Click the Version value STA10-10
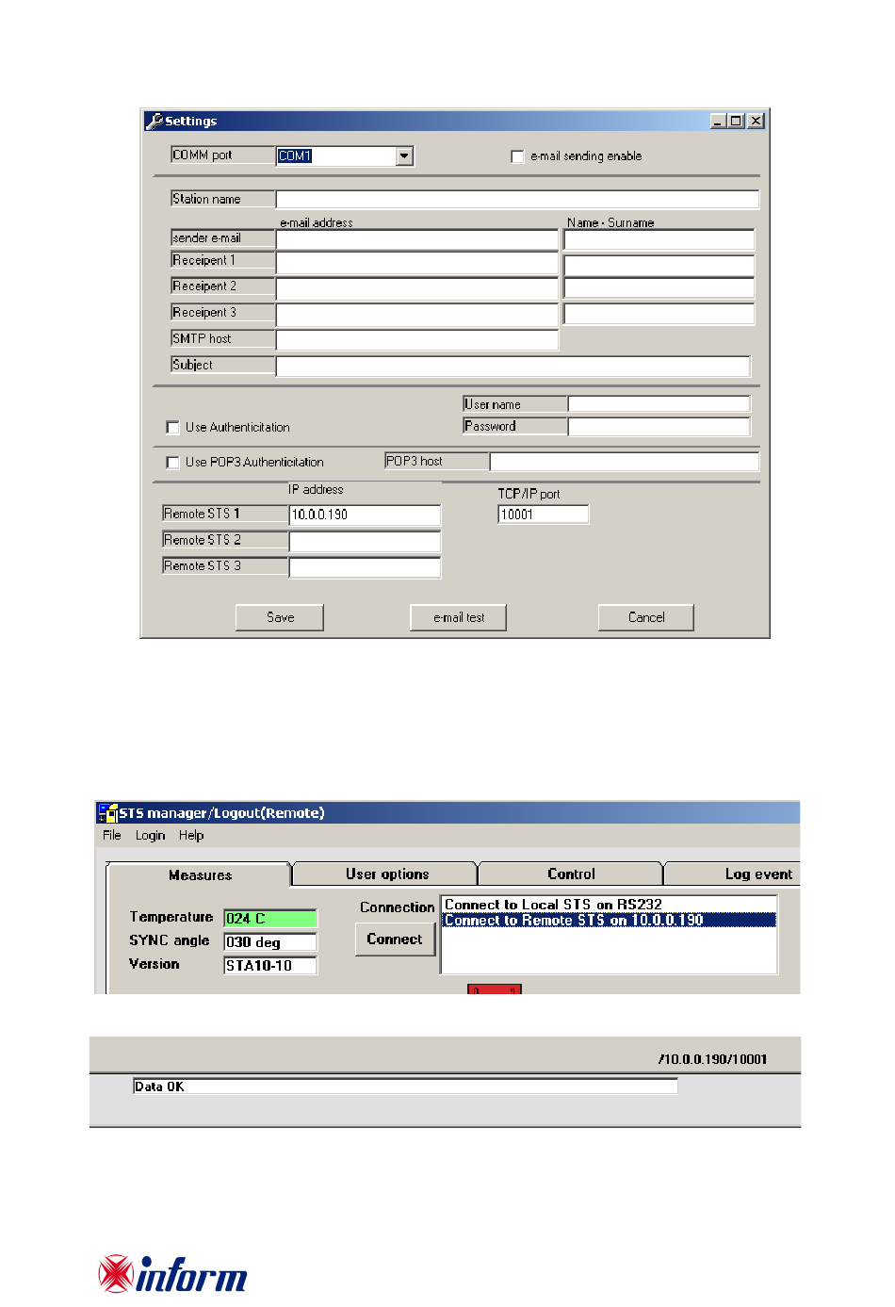Viewport: 895px width, 1307px height. point(270,966)
